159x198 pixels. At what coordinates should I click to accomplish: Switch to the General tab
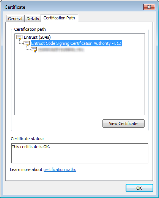15,19
